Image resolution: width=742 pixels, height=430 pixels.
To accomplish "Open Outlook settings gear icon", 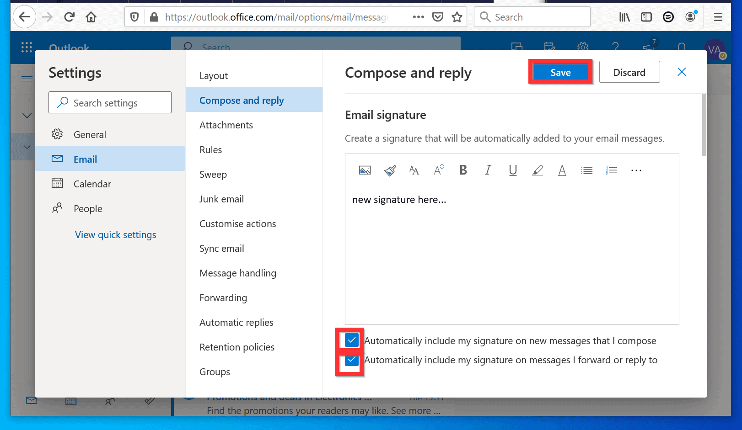I will point(582,47).
